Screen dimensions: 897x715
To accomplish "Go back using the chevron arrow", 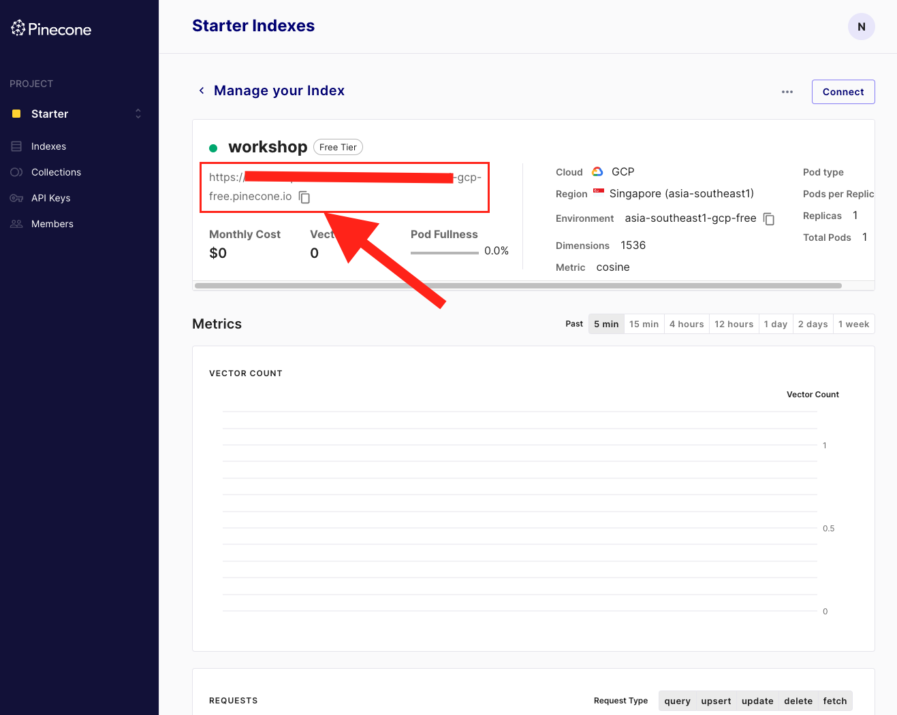I will pyautogui.click(x=201, y=90).
